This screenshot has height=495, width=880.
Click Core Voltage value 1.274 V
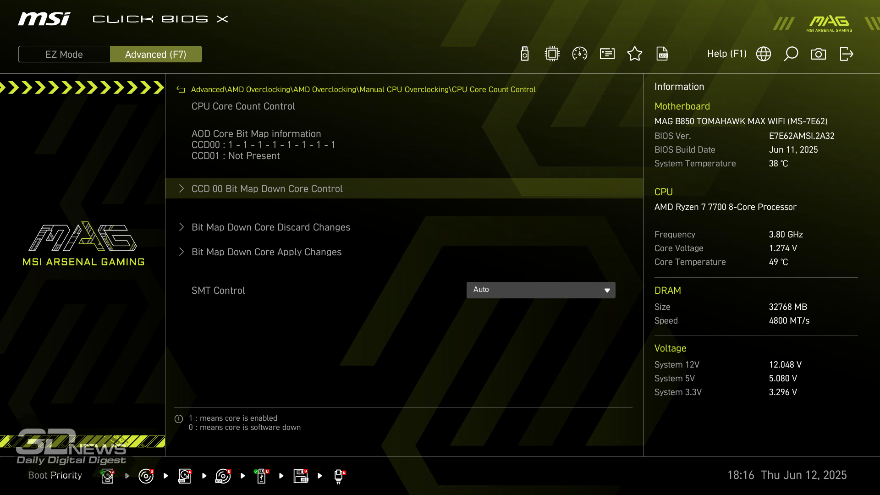coord(783,248)
